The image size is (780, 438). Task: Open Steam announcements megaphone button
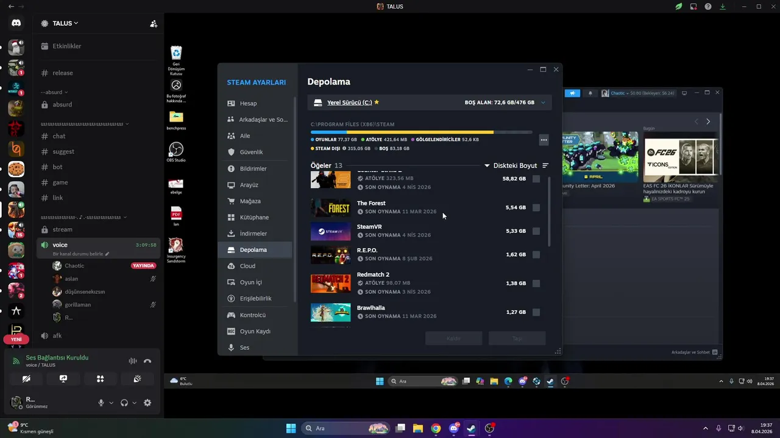(572, 93)
